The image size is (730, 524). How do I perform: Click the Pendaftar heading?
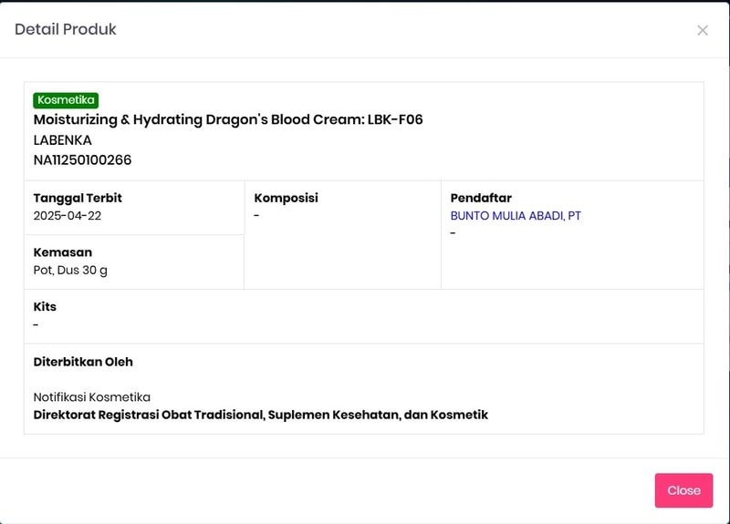coord(481,198)
